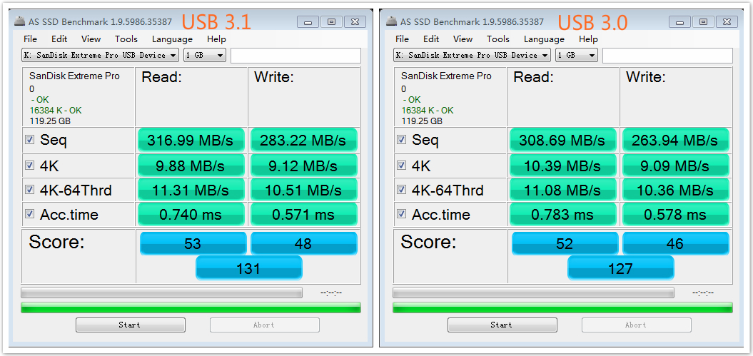Click the empty text field in USB 3.1 window

click(295, 55)
